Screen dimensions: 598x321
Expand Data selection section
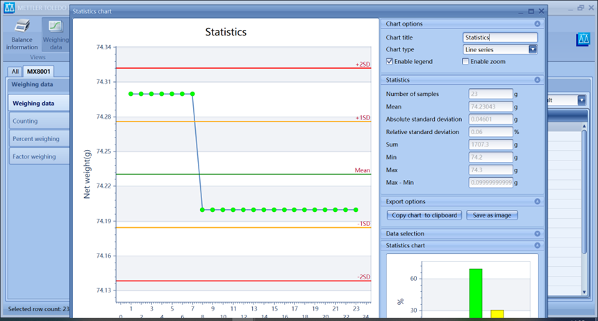[x=537, y=233]
